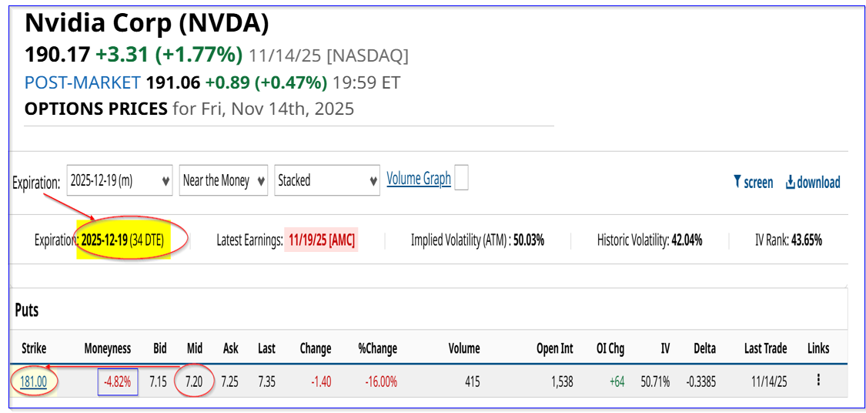Expand the Near the Money dropdown
866x413 pixels.
[223, 180]
